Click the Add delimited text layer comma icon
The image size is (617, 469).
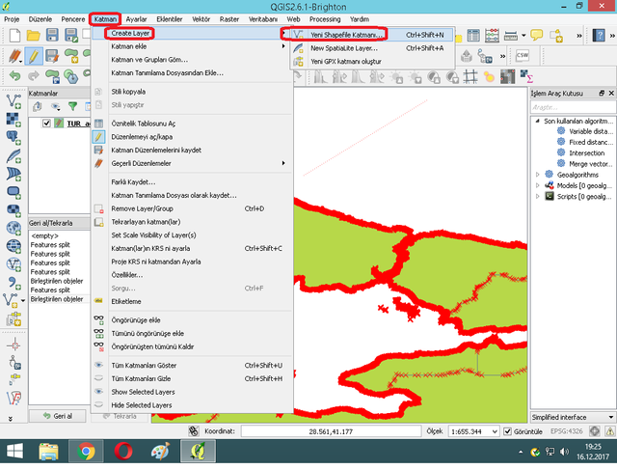[13, 282]
